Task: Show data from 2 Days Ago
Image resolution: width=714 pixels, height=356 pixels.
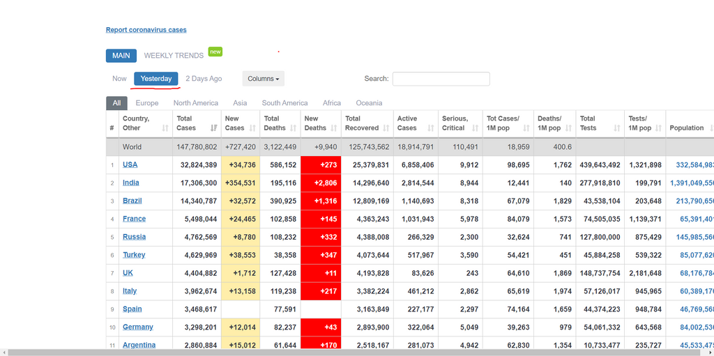Action: click(x=204, y=78)
